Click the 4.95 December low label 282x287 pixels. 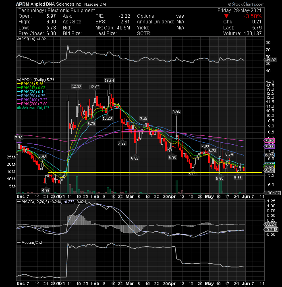tap(46, 191)
